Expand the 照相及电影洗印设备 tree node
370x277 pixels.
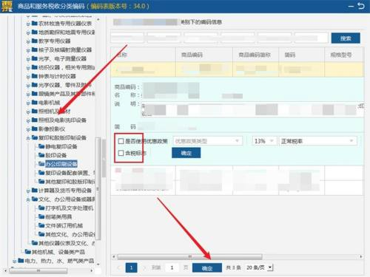28,120
